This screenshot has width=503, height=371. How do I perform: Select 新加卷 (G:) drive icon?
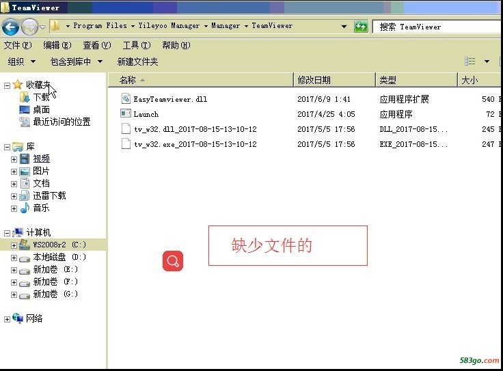click(x=25, y=296)
